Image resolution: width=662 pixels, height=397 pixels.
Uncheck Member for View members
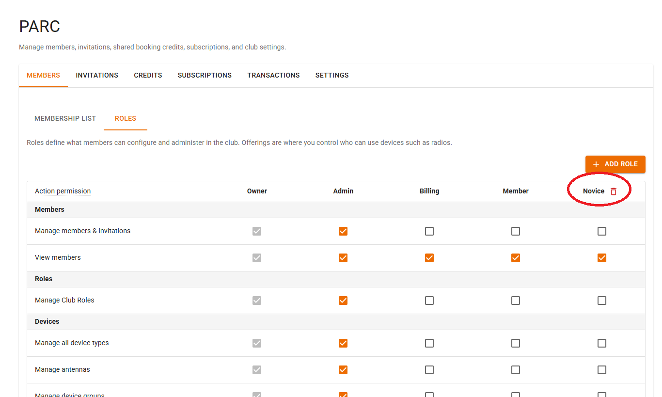tap(516, 258)
